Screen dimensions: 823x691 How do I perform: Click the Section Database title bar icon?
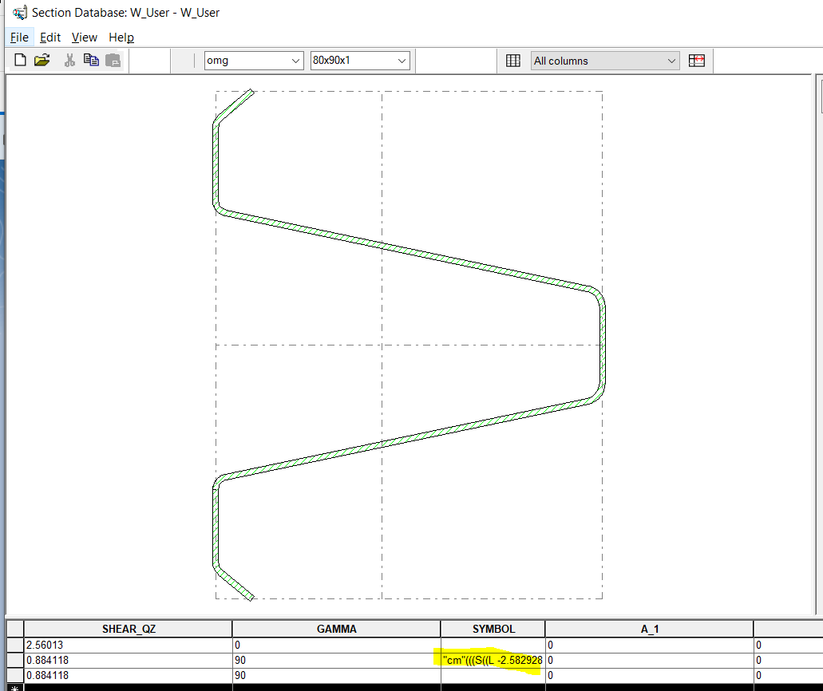pyautogui.click(x=20, y=12)
